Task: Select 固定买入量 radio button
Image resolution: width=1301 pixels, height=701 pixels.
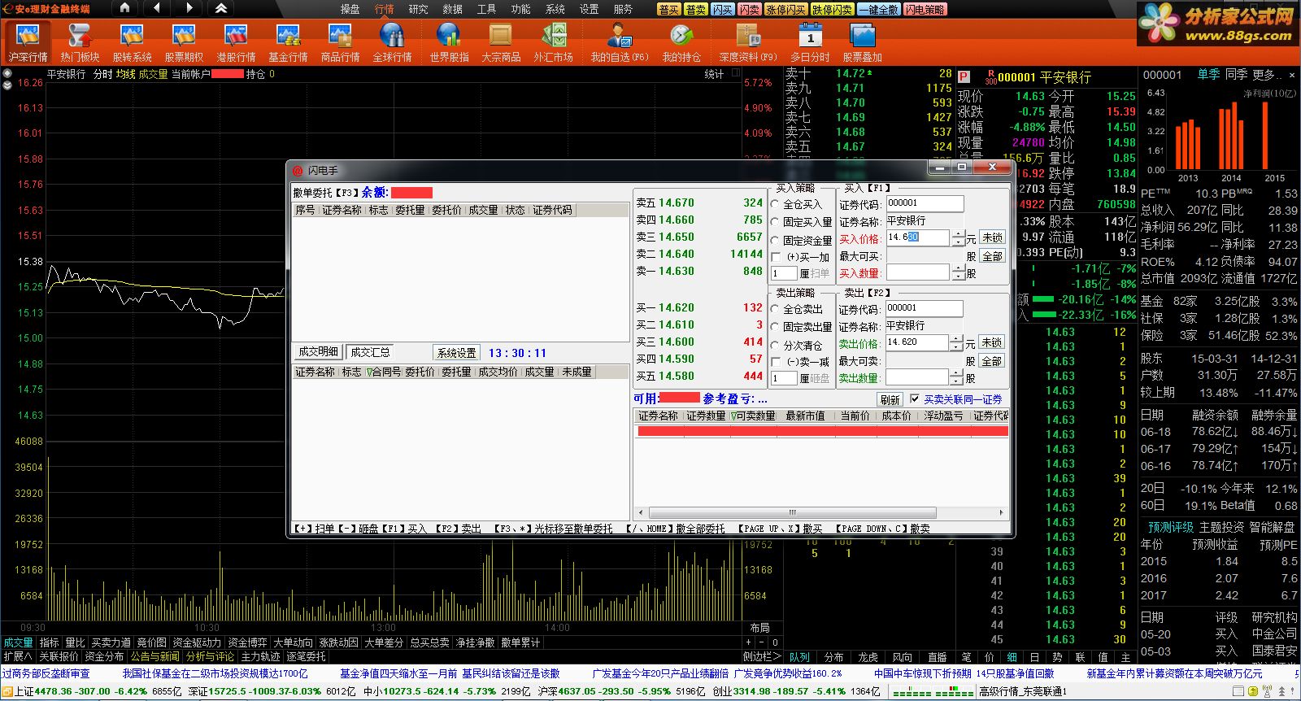Action: click(775, 222)
